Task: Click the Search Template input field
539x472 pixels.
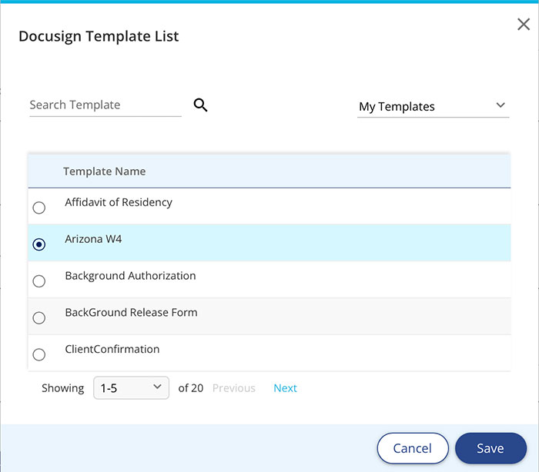Action: tap(105, 105)
